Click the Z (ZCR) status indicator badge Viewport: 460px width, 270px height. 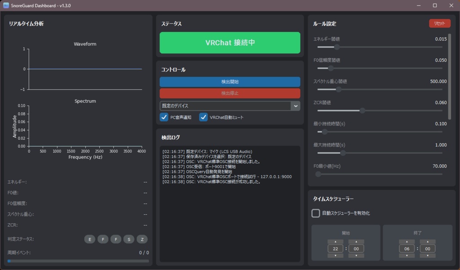point(142,239)
